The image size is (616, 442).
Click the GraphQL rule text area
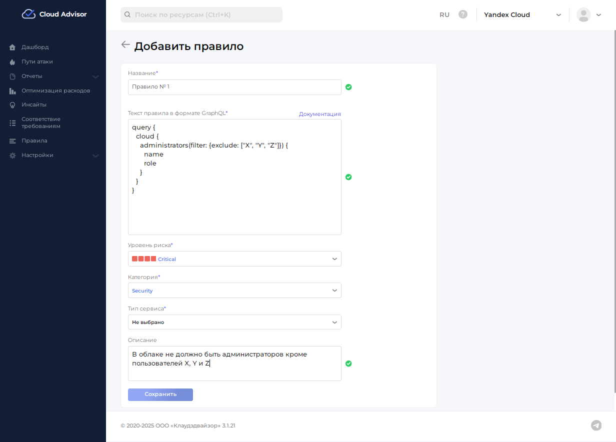[234, 177]
